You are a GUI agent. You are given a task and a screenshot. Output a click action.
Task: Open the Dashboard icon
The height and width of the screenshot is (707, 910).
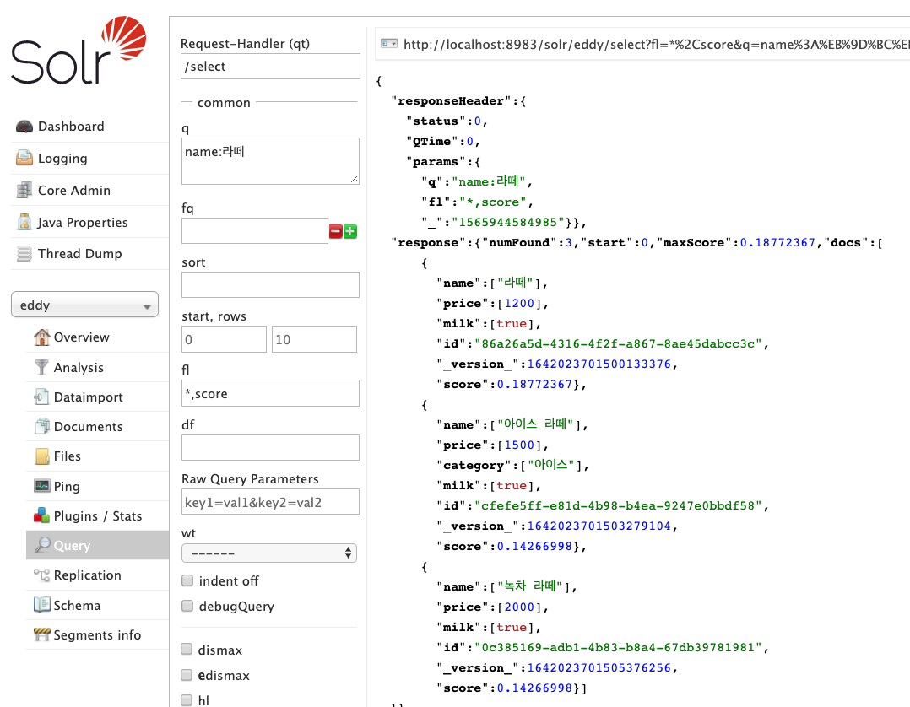point(24,127)
